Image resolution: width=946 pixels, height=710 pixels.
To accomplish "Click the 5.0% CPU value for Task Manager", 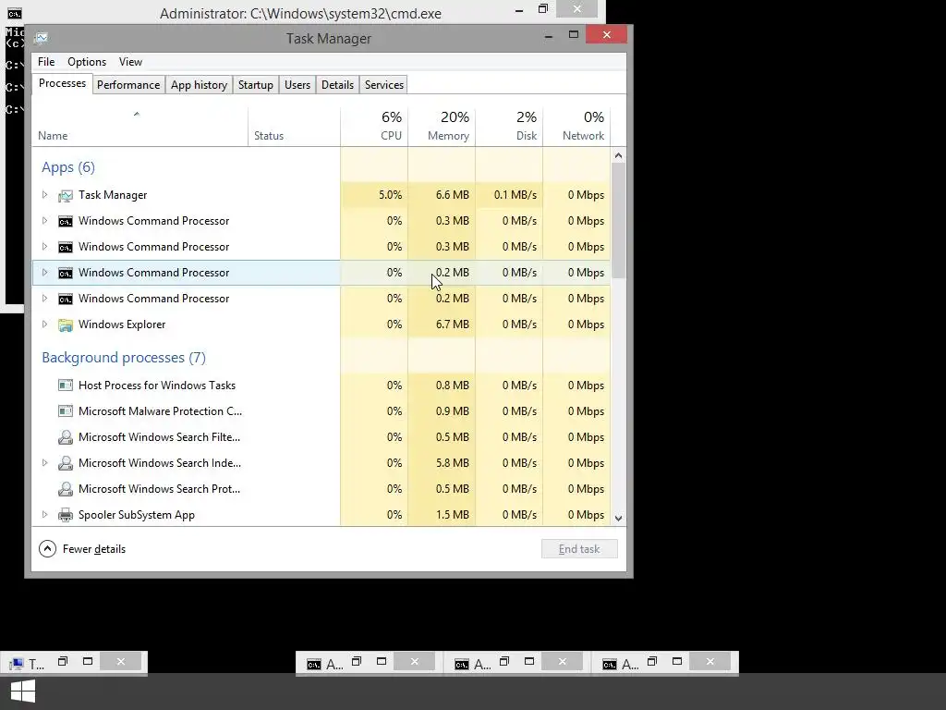I will pyautogui.click(x=391, y=195).
